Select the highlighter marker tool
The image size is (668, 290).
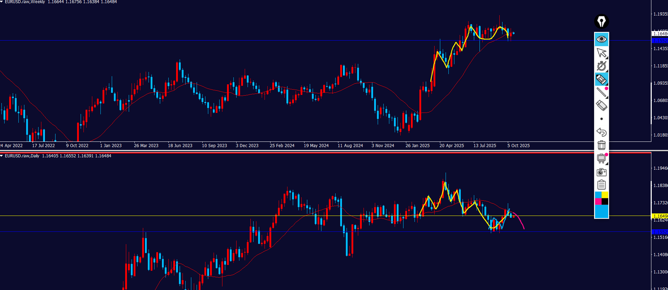601,79
